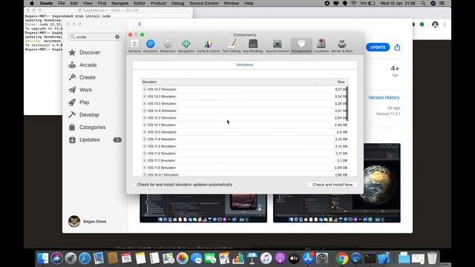The width and height of the screenshot is (475, 267).
Task: Select the Components preferences pane
Action: pyautogui.click(x=301, y=46)
